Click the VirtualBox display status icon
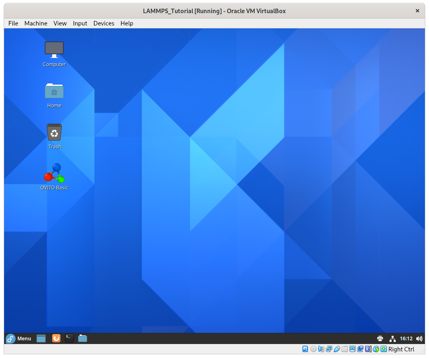The height and width of the screenshot is (358, 429). (x=353, y=349)
